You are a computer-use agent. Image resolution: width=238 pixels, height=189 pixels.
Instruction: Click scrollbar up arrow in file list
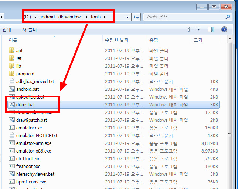(x=230, y=39)
